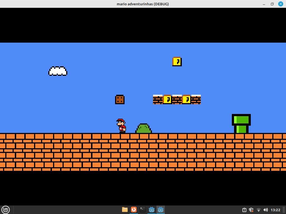Close the mario adventurinhas game window

point(280,4)
